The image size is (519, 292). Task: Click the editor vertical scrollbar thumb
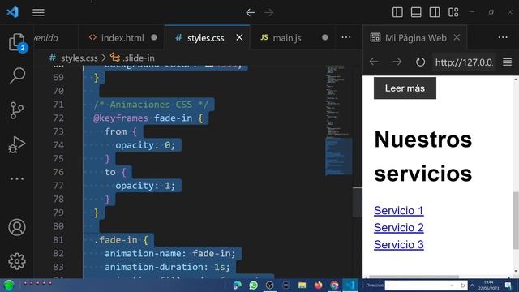coord(357,202)
